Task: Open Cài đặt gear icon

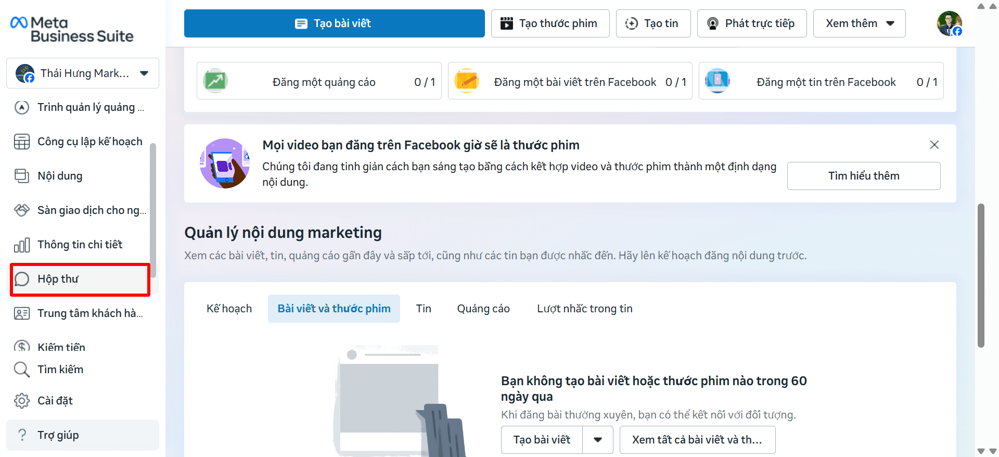Action: 22,401
